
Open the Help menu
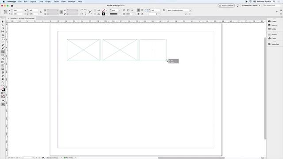coord(80,1)
